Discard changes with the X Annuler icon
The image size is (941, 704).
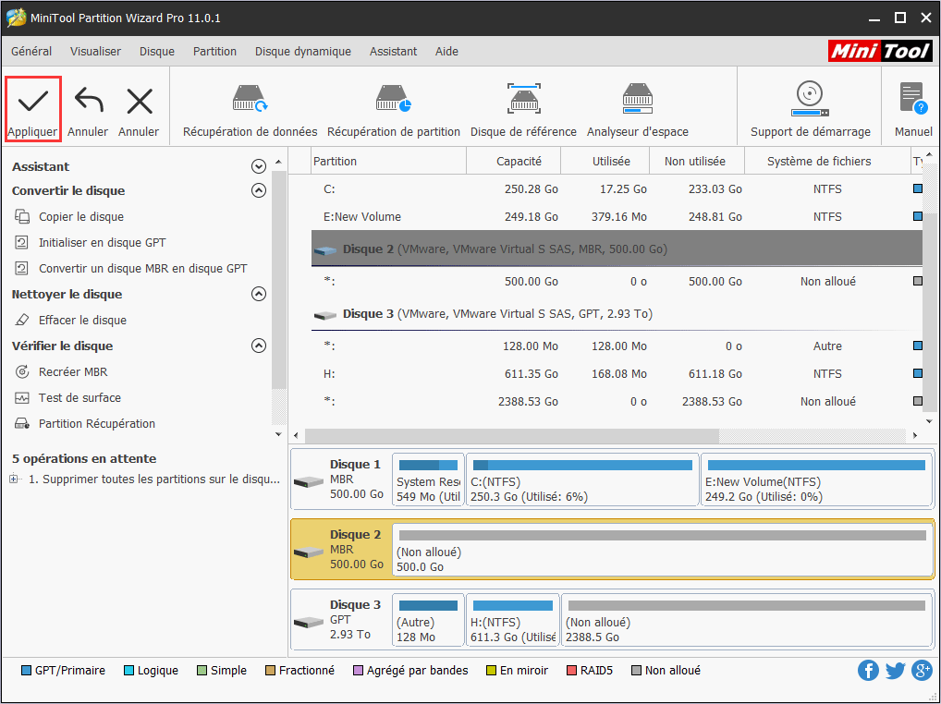point(140,101)
